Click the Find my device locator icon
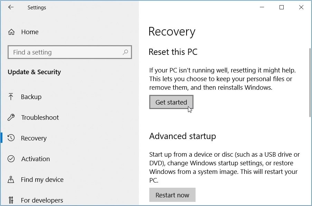312x206 pixels. (x=11, y=179)
